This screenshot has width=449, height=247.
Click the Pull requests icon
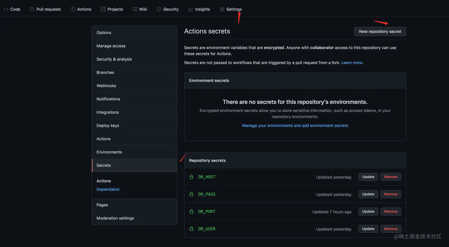32,9
